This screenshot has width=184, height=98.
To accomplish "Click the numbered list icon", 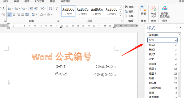I will point(16,8).
